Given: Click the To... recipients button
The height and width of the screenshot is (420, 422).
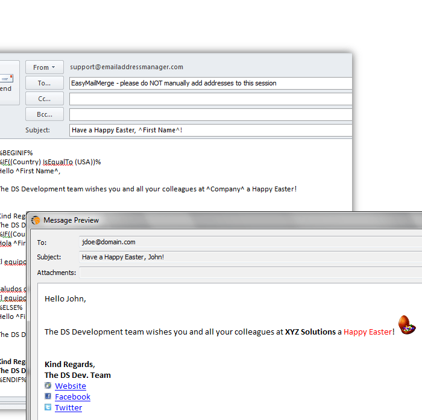Looking at the screenshot, I should (x=45, y=83).
